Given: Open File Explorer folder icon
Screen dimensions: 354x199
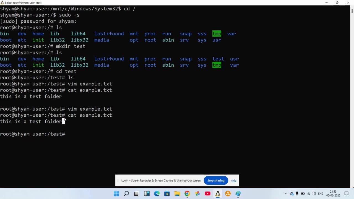Looking at the screenshot, I should 177,194.
